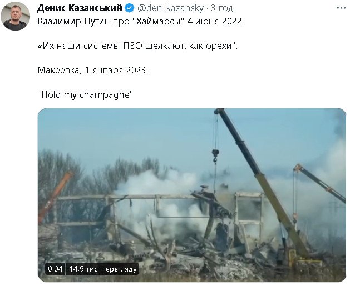Click the quote line about системы ПВО
Viewport: 355px width, 286px height.
click(x=137, y=46)
